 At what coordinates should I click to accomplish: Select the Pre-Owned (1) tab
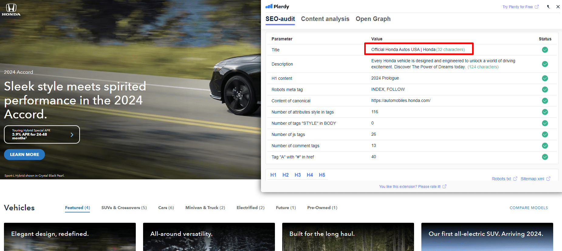(322, 208)
